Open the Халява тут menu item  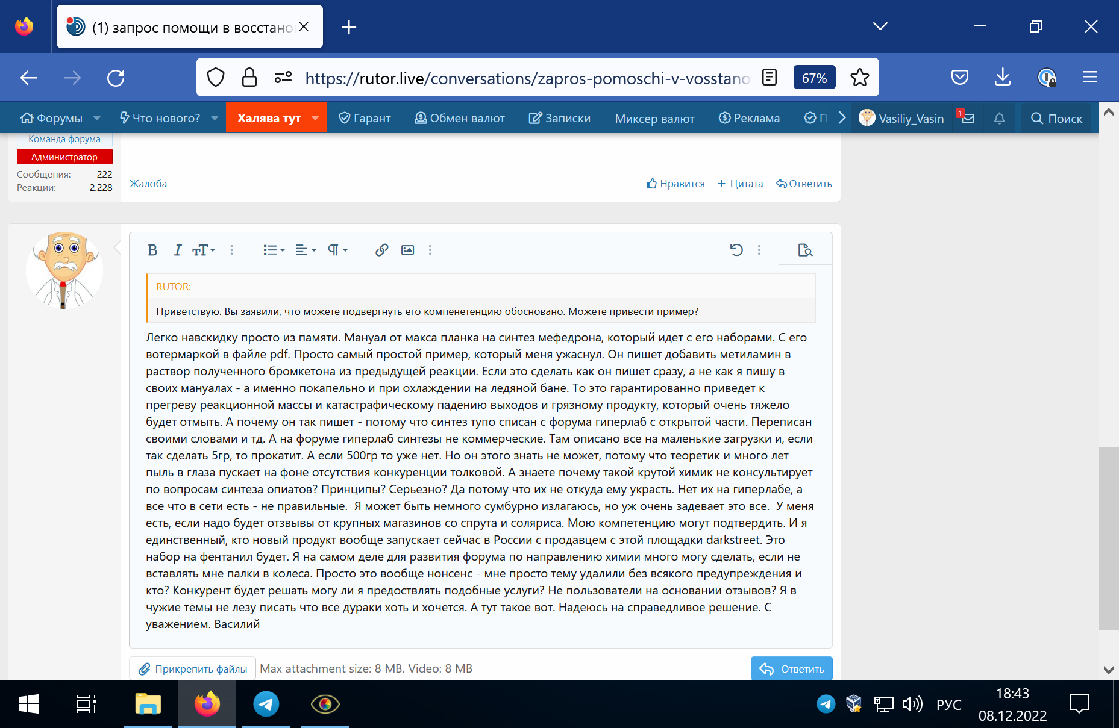pyautogui.click(x=269, y=118)
